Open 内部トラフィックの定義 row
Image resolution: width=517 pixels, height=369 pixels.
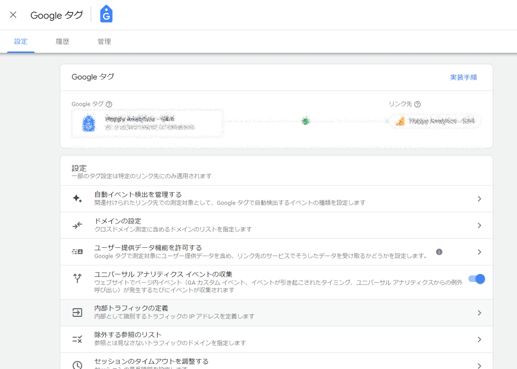click(276, 312)
